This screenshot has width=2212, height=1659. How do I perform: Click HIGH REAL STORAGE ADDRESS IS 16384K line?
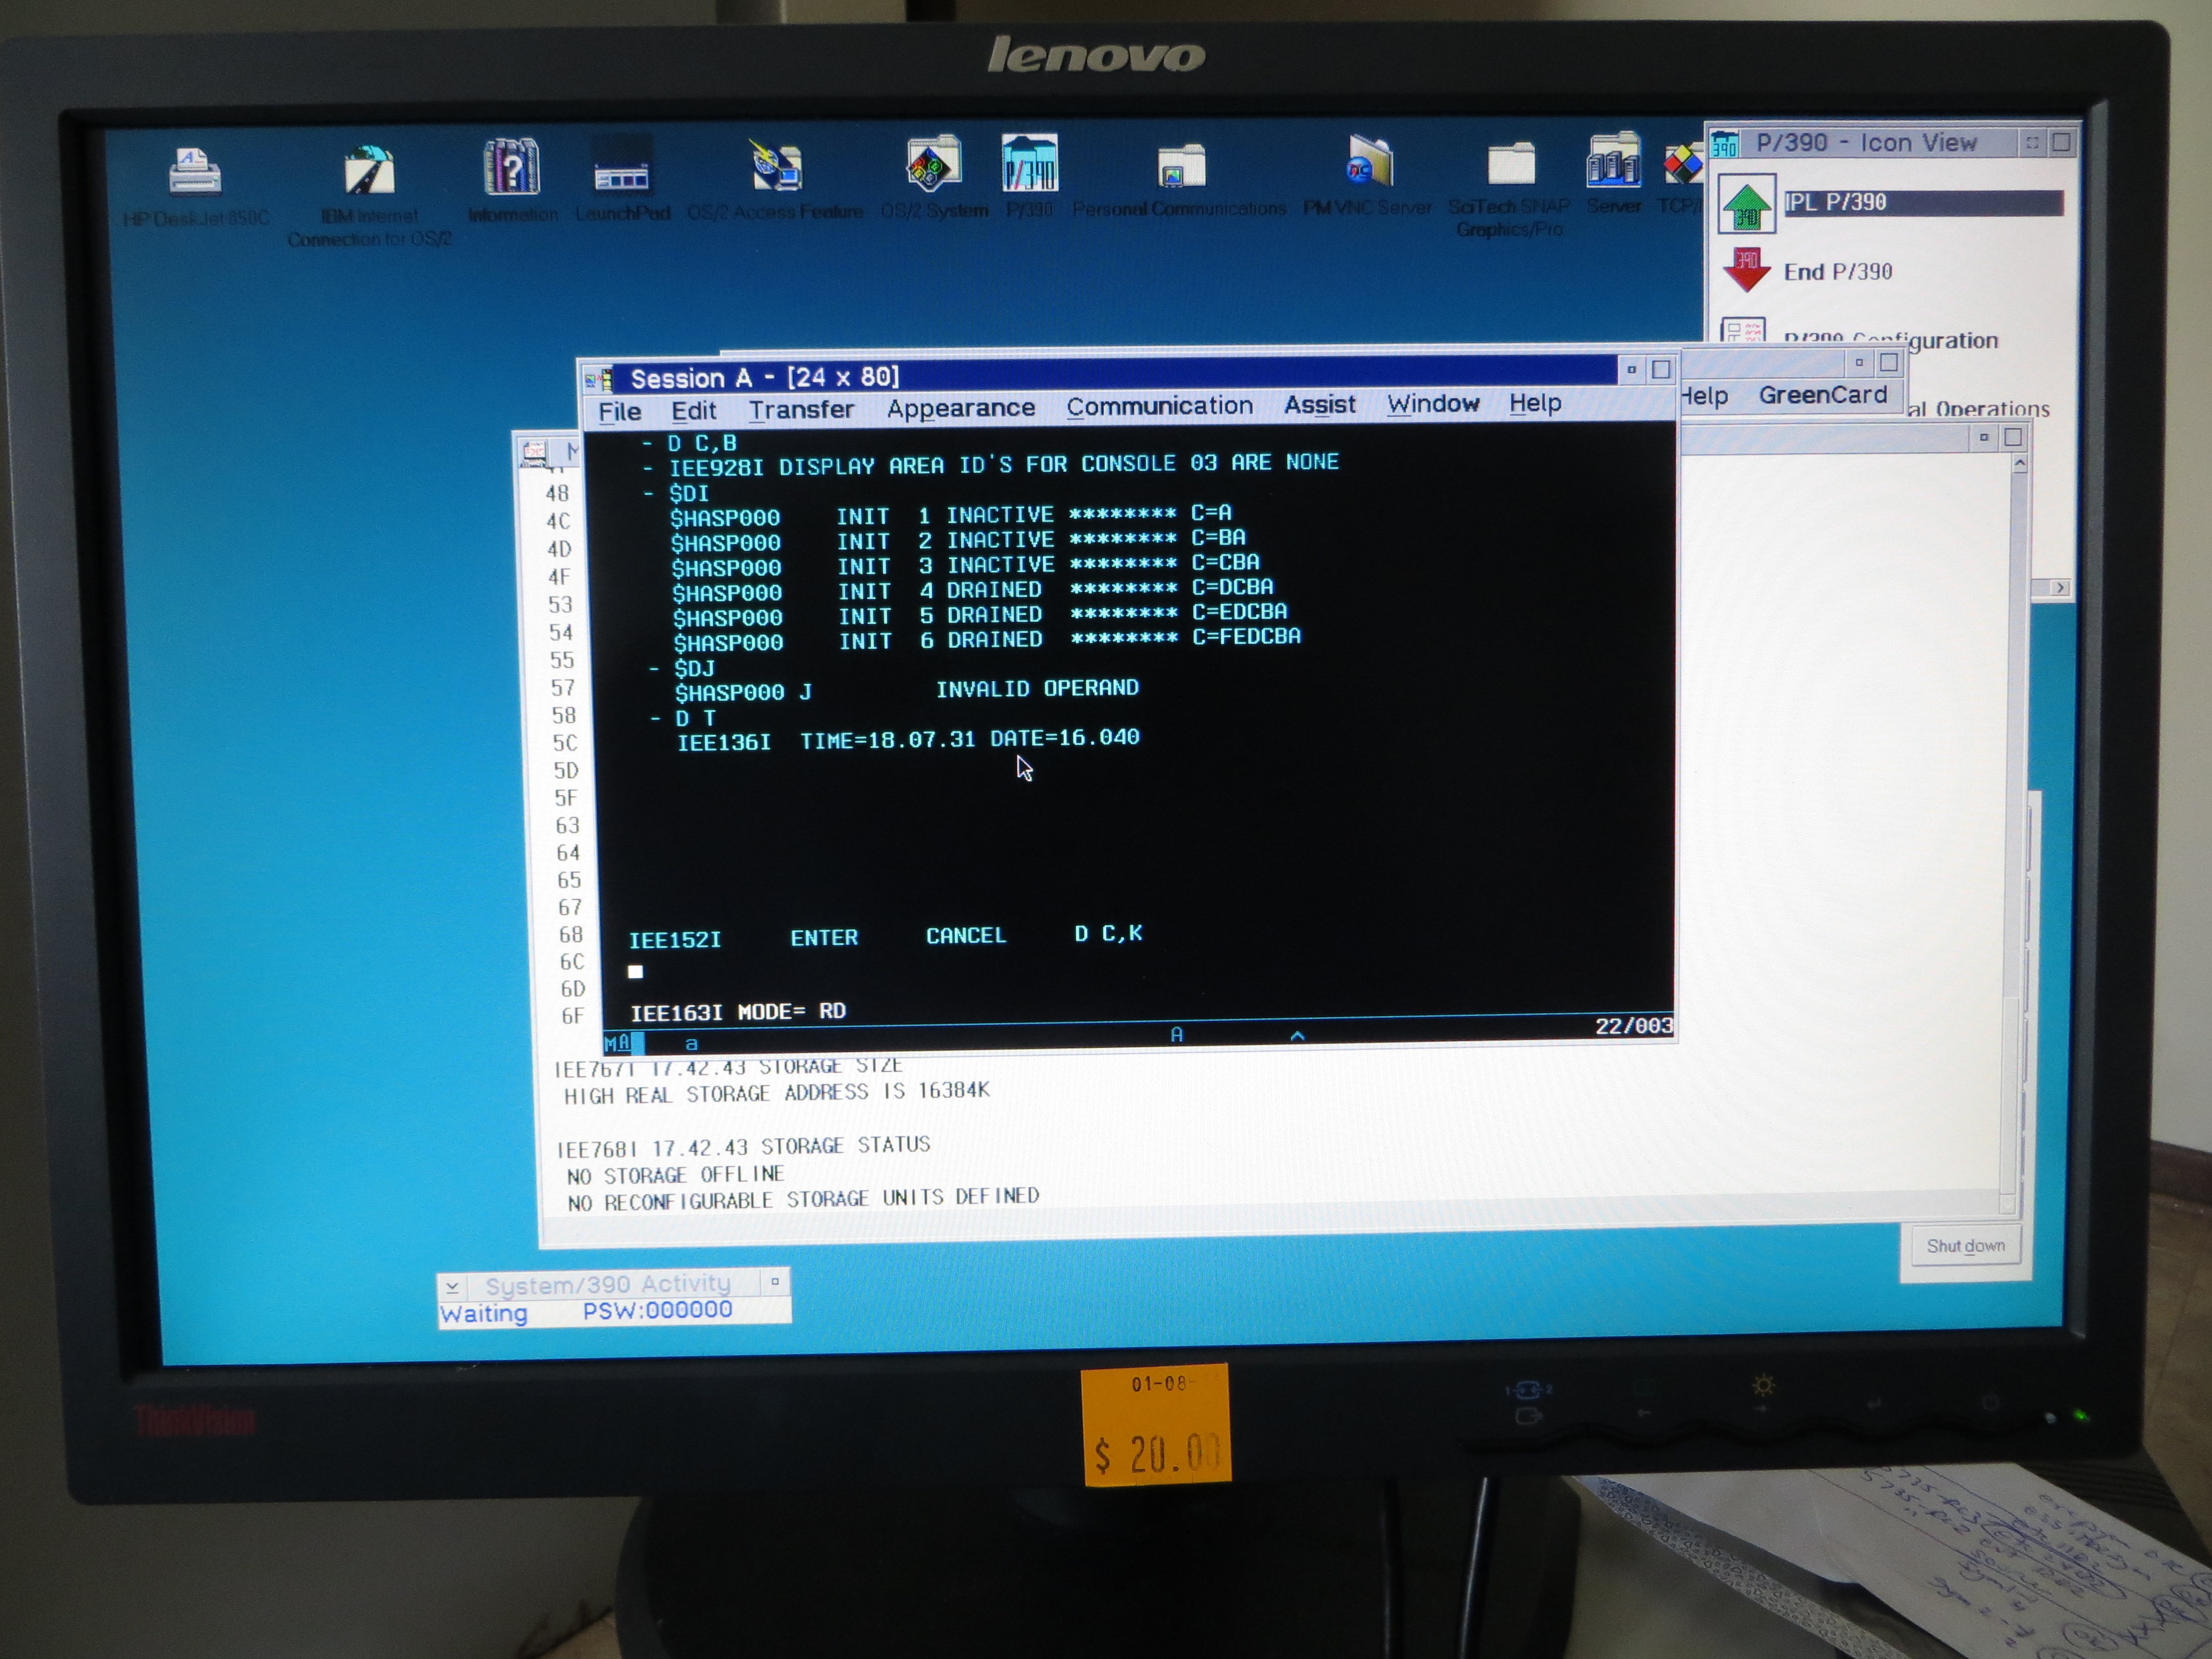click(x=777, y=1093)
